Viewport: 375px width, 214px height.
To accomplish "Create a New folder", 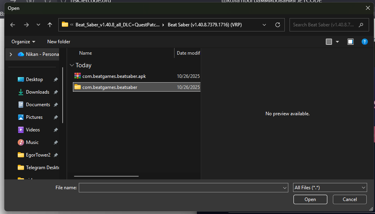I will pos(59,42).
